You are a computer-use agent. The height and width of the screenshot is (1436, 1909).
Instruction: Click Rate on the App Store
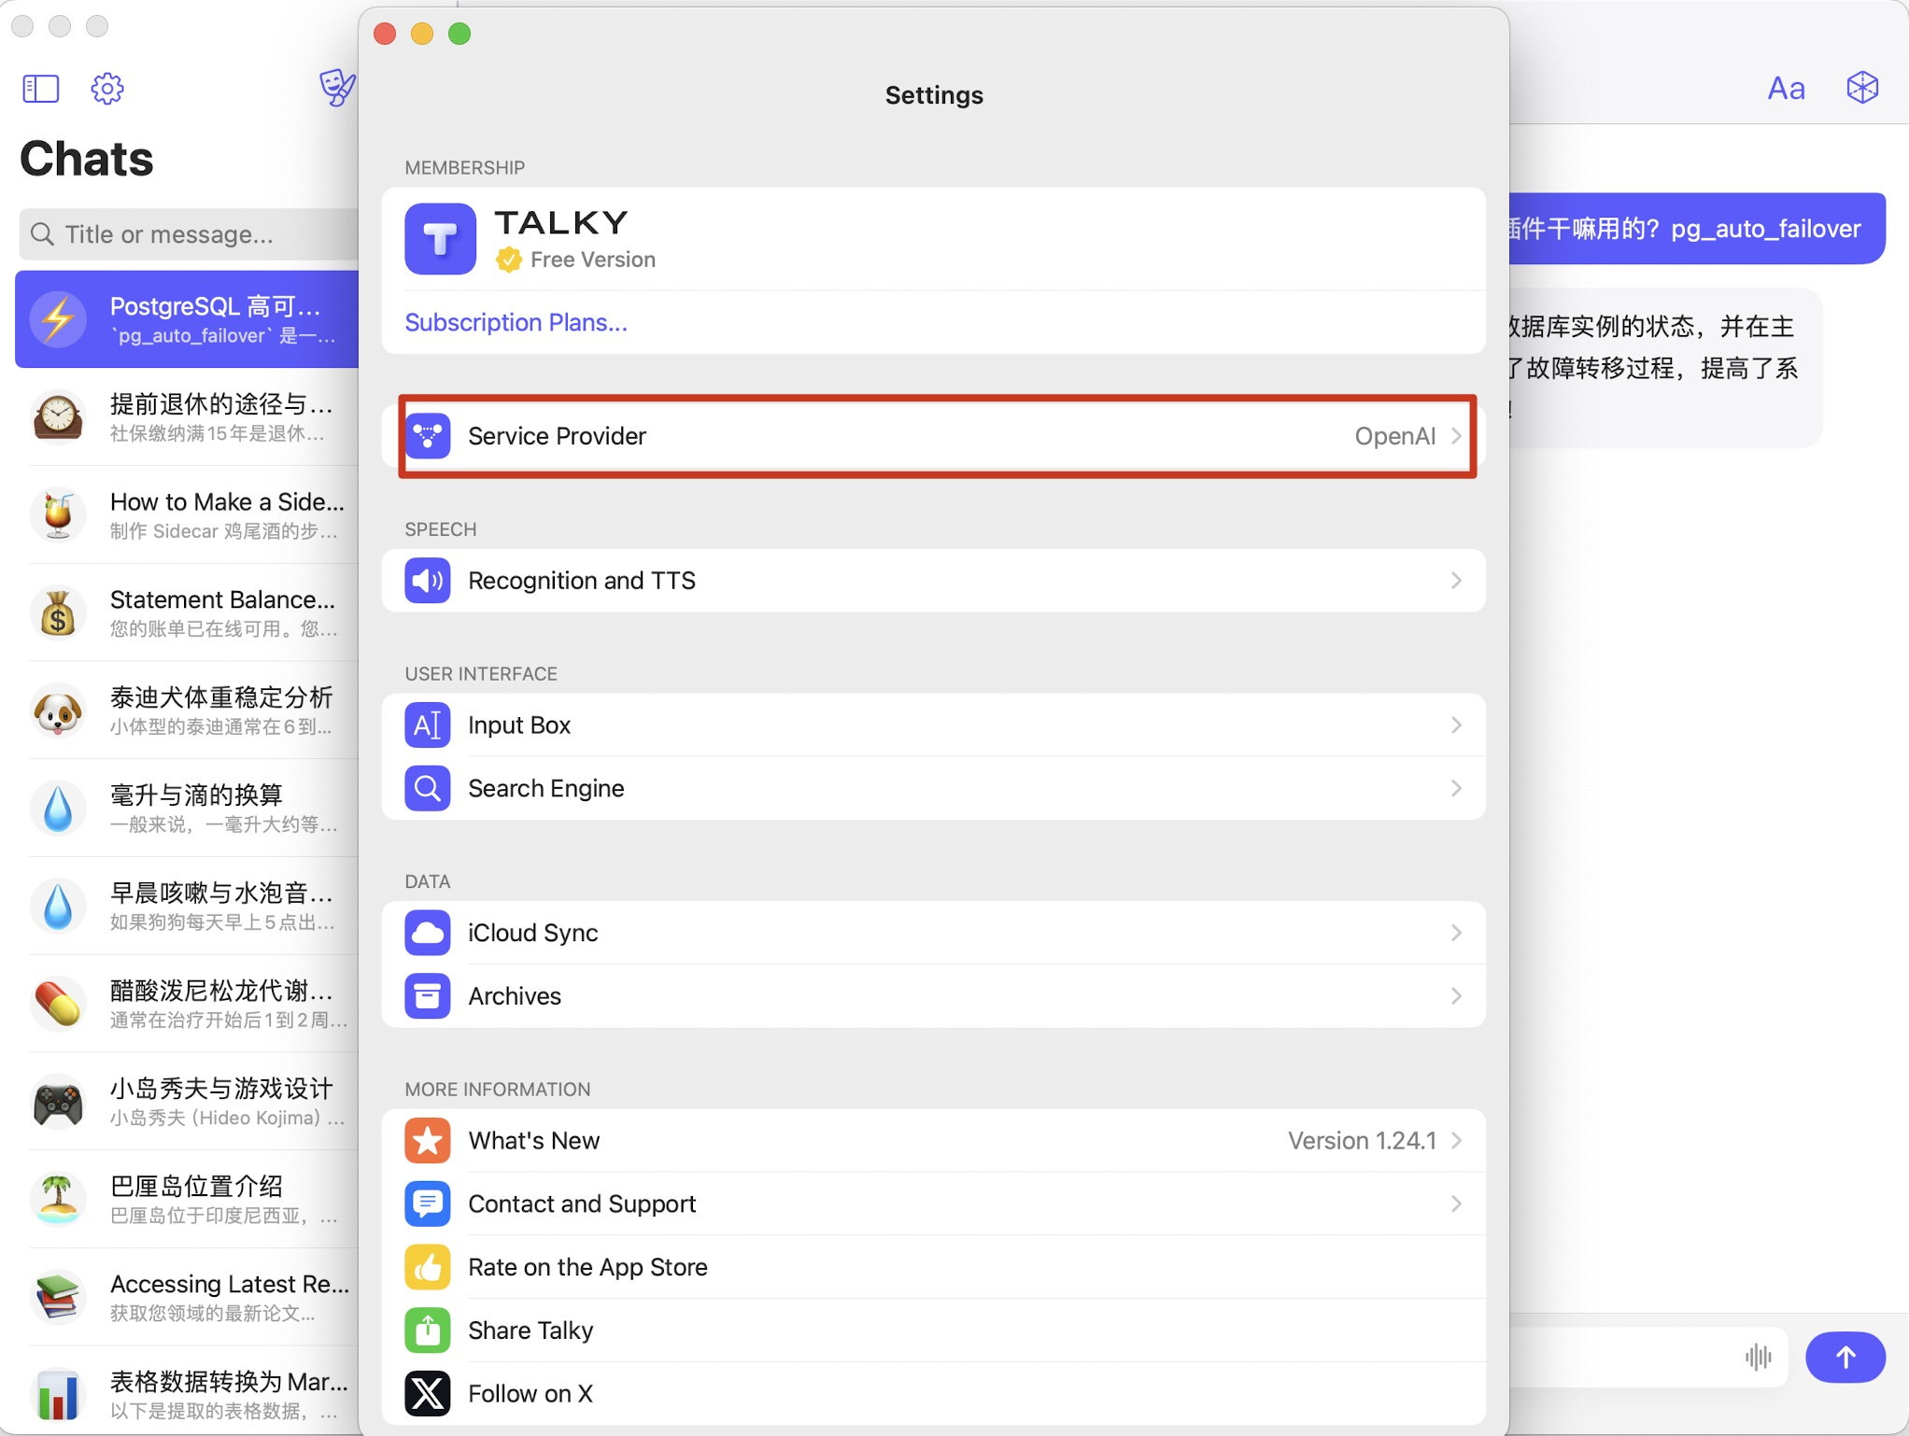tap(587, 1267)
